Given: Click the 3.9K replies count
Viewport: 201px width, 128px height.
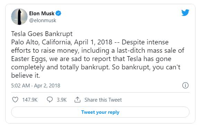Looking at the screenshot, I should click(x=62, y=100).
